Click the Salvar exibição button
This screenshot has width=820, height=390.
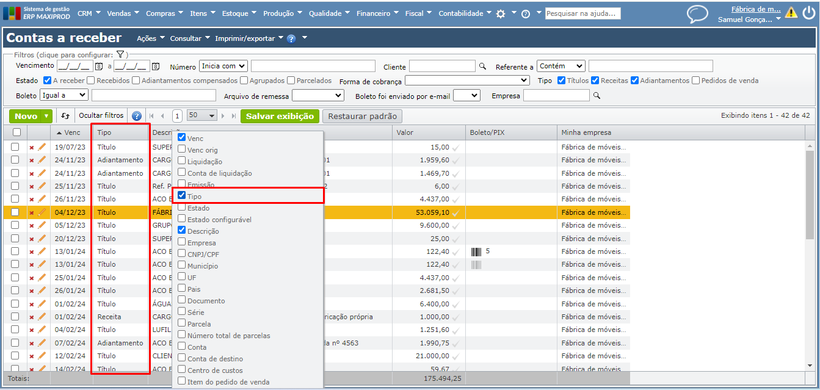coord(280,116)
